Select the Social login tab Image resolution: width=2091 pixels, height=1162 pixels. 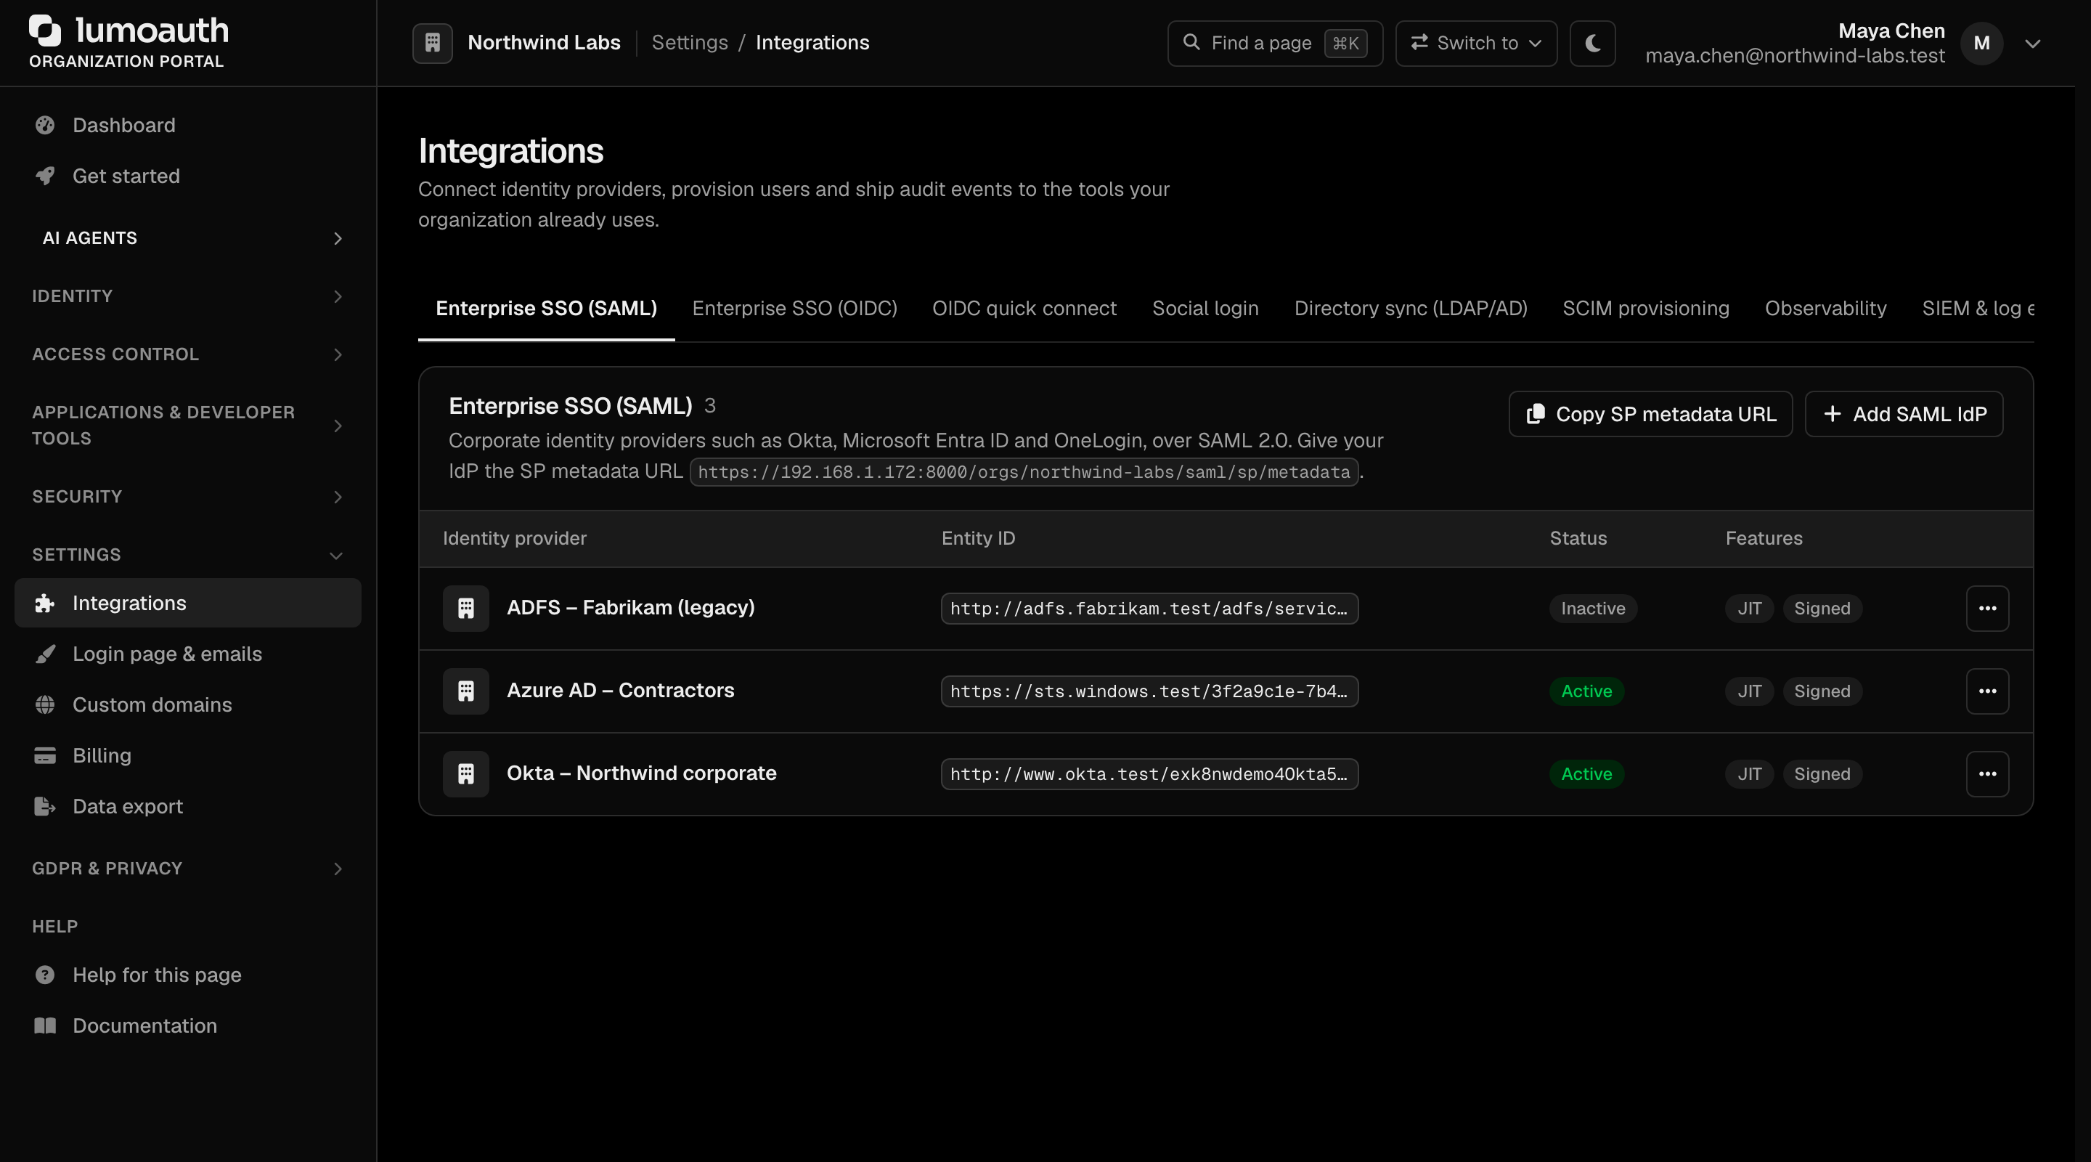[x=1205, y=309]
